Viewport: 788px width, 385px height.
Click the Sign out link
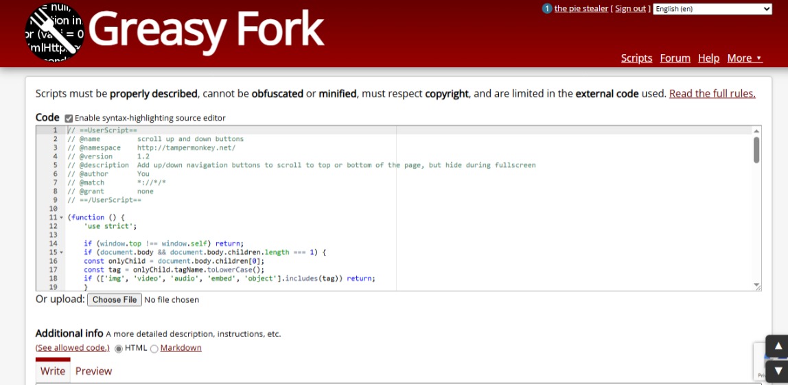[630, 8]
